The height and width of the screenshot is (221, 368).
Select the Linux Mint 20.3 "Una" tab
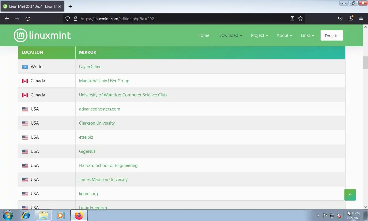[32, 6]
